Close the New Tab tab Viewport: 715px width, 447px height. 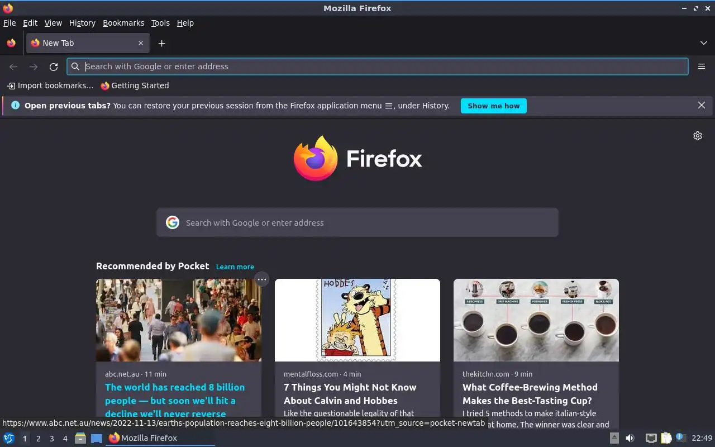tap(141, 43)
